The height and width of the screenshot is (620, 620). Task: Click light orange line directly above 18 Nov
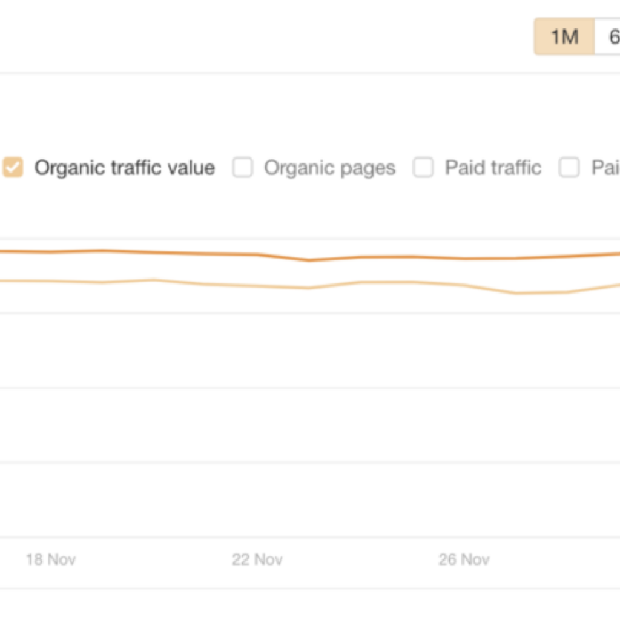tap(51, 281)
